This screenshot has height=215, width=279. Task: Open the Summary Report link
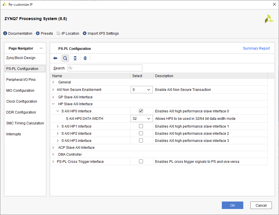pos(256,48)
